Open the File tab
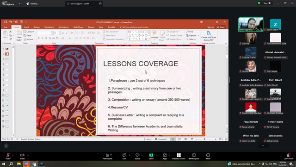Viewport: 296px width, 167px height. coord(6,27)
